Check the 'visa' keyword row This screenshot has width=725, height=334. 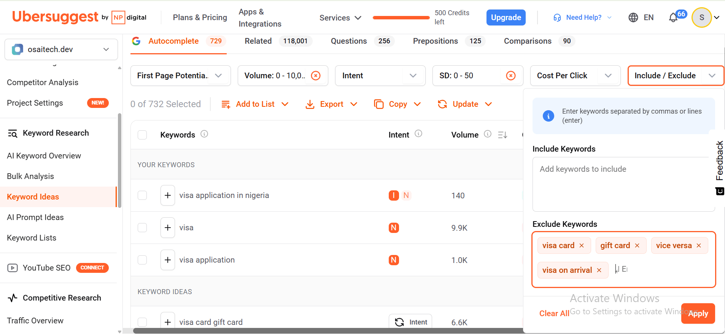point(142,228)
